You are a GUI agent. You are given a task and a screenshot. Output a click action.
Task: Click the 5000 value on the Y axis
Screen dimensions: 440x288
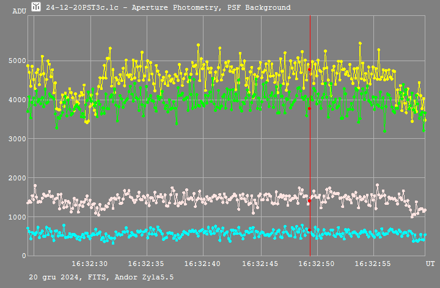point(17,61)
